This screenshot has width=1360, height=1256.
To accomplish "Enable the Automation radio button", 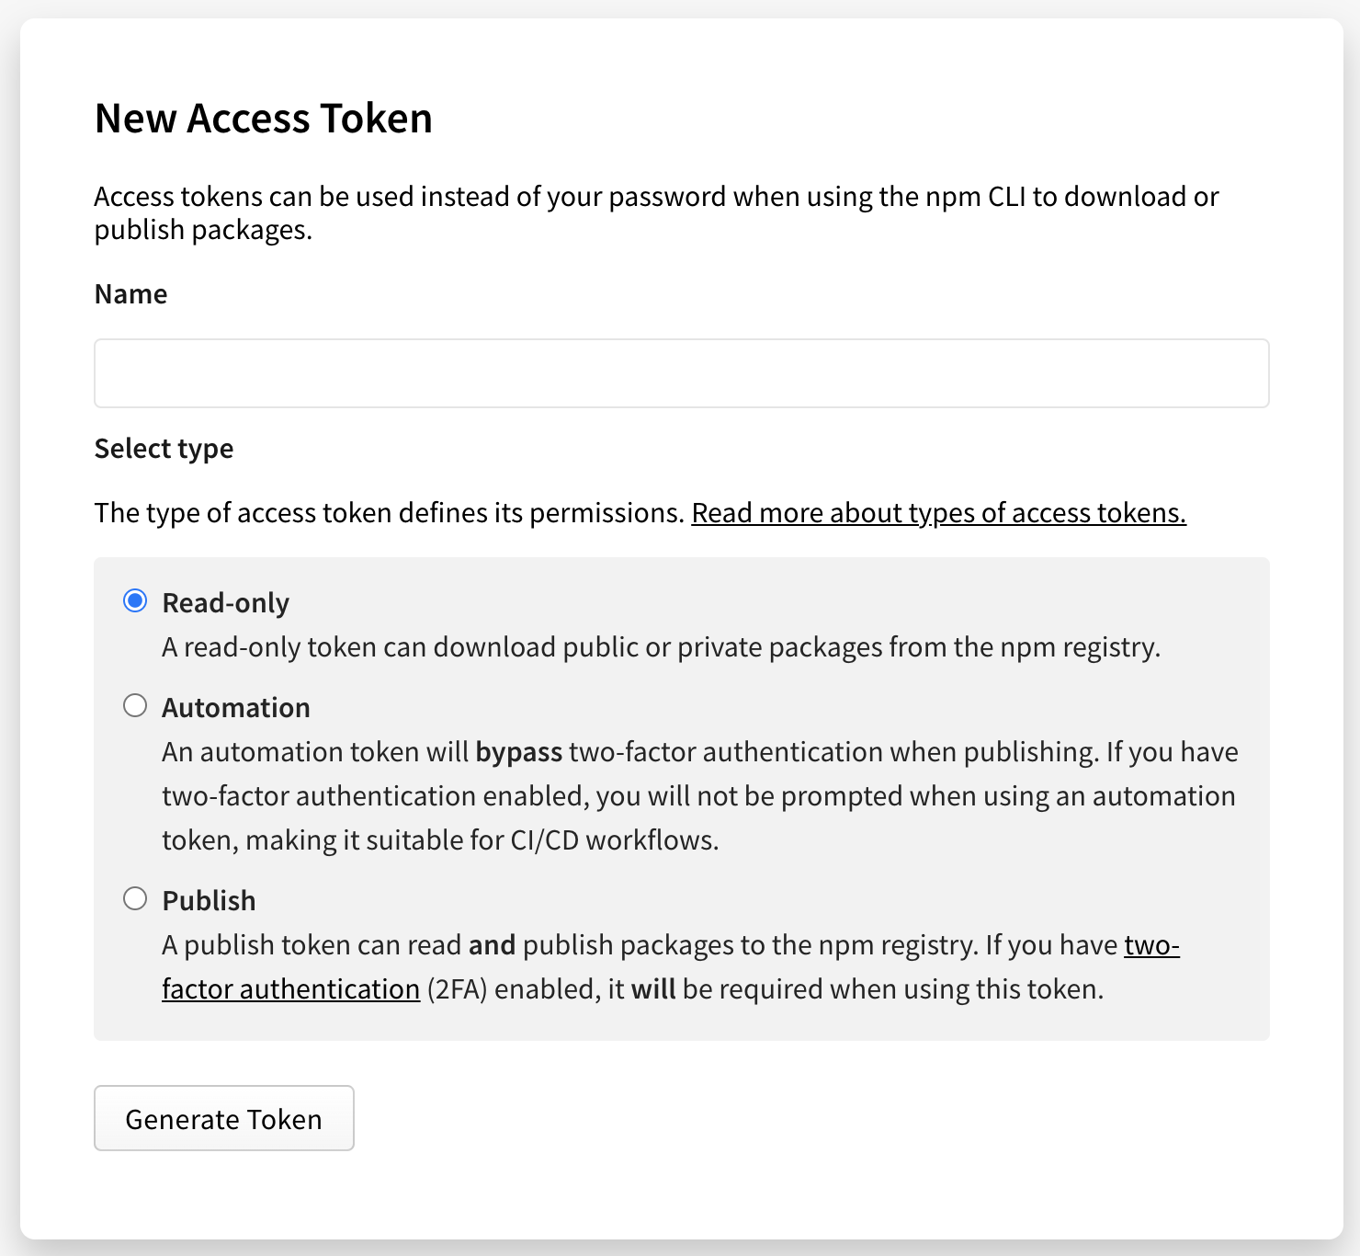I will 135,705.
